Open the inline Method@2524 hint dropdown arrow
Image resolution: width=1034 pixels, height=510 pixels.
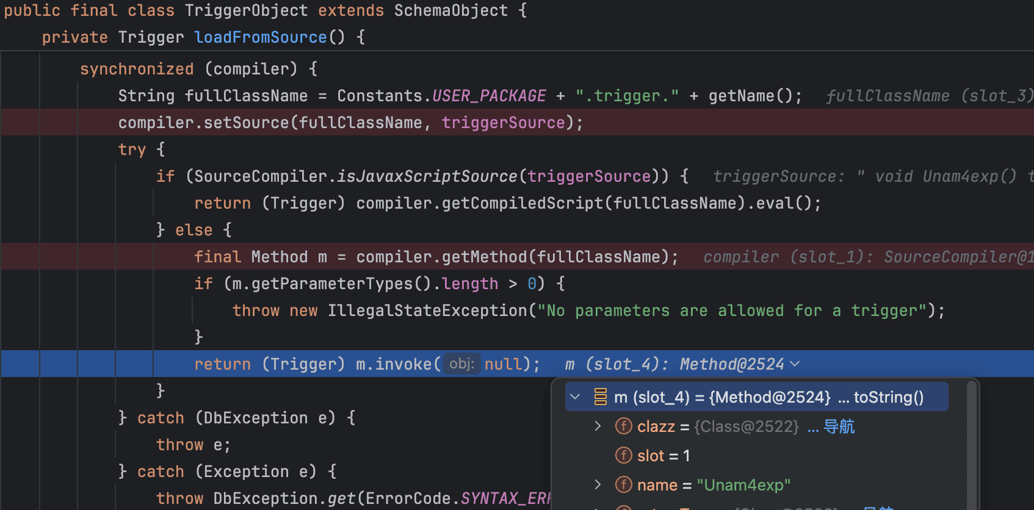click(x=795, y=364)
